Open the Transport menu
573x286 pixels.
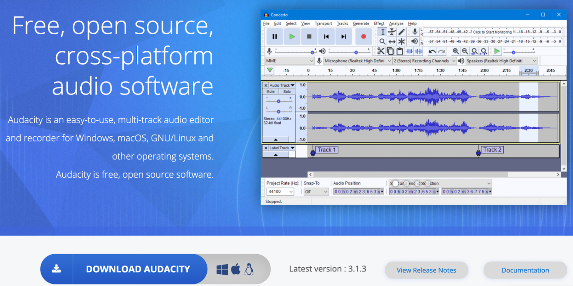[324, 23]
